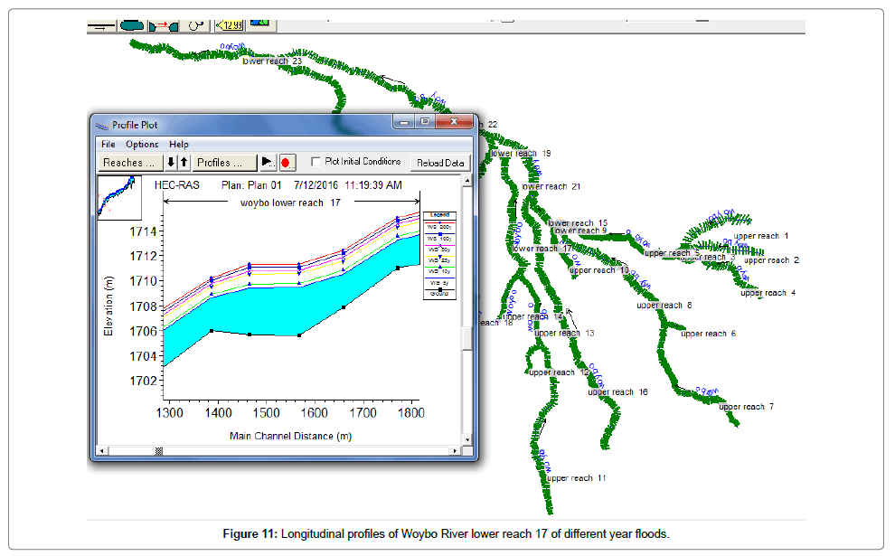Maximize the Profile Plot window
895x556 pixels.
[425, 122]
